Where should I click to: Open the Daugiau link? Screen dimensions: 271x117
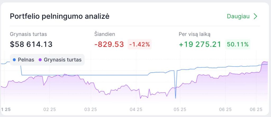[x=238, y=16]
